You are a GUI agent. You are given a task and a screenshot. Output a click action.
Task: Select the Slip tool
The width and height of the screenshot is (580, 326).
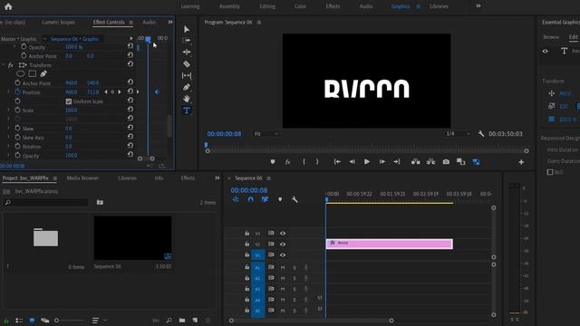click(x=187, y=75)
